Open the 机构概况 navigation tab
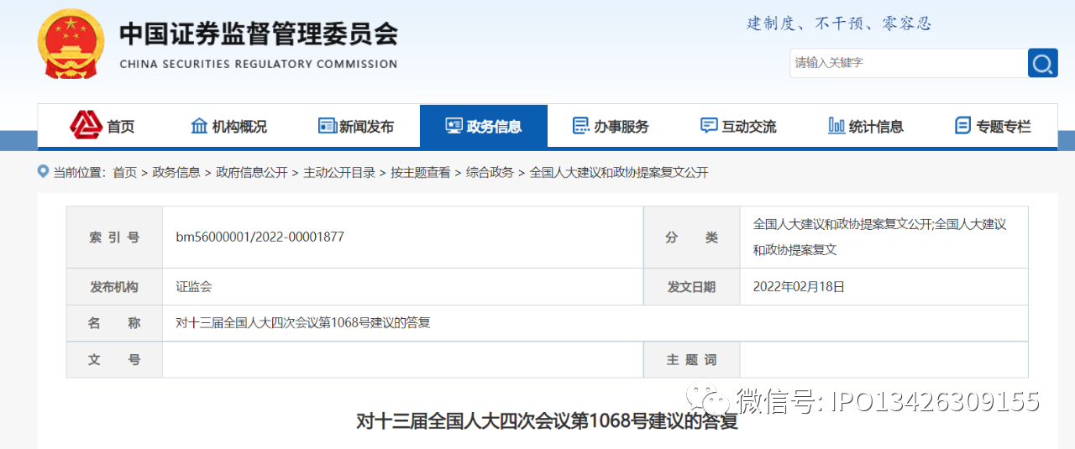 point(228,126)
